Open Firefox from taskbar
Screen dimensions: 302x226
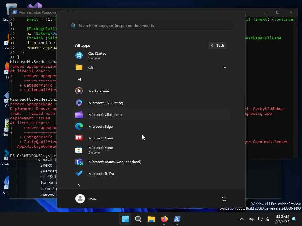point(164,219)
